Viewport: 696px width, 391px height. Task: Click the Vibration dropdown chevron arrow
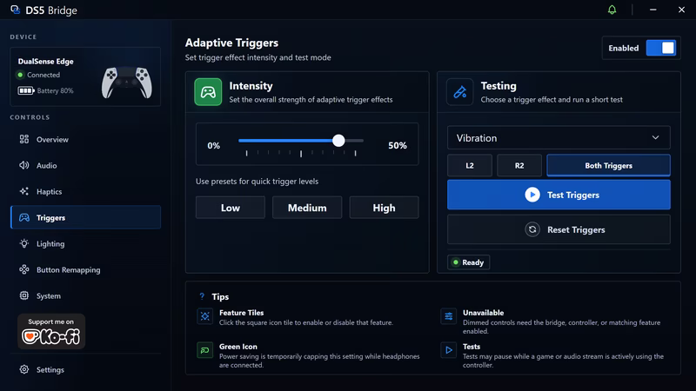pos(656,138)
